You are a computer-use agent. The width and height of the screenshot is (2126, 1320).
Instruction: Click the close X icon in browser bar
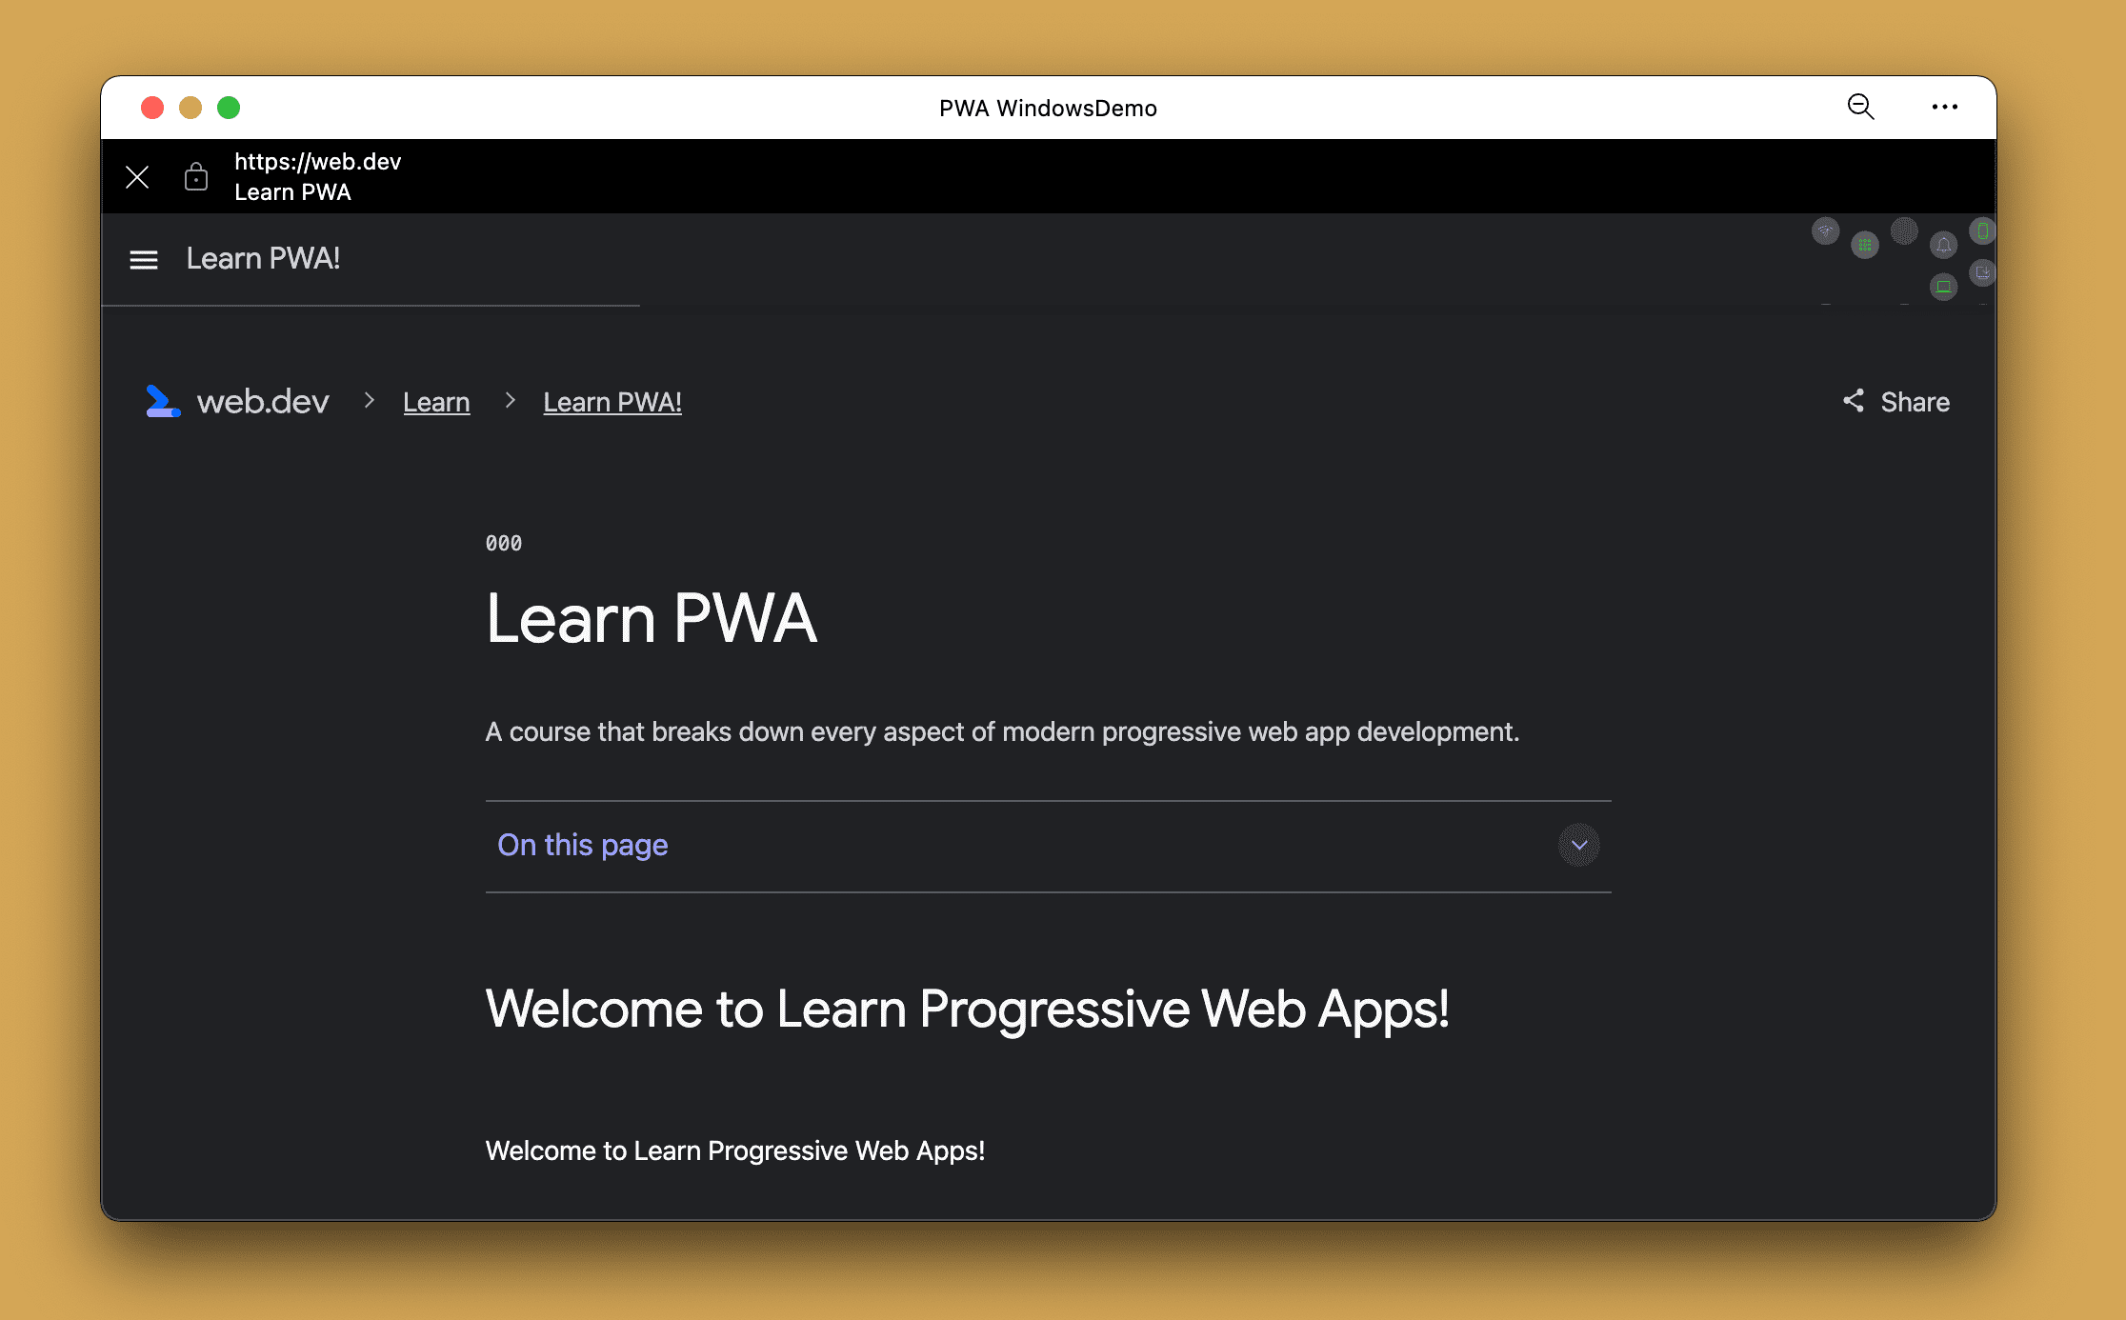pyautogui.click(x=135, y=176)
